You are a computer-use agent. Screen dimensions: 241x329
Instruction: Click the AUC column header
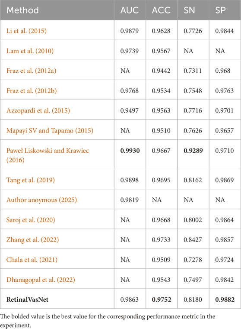tap(130, 10)
